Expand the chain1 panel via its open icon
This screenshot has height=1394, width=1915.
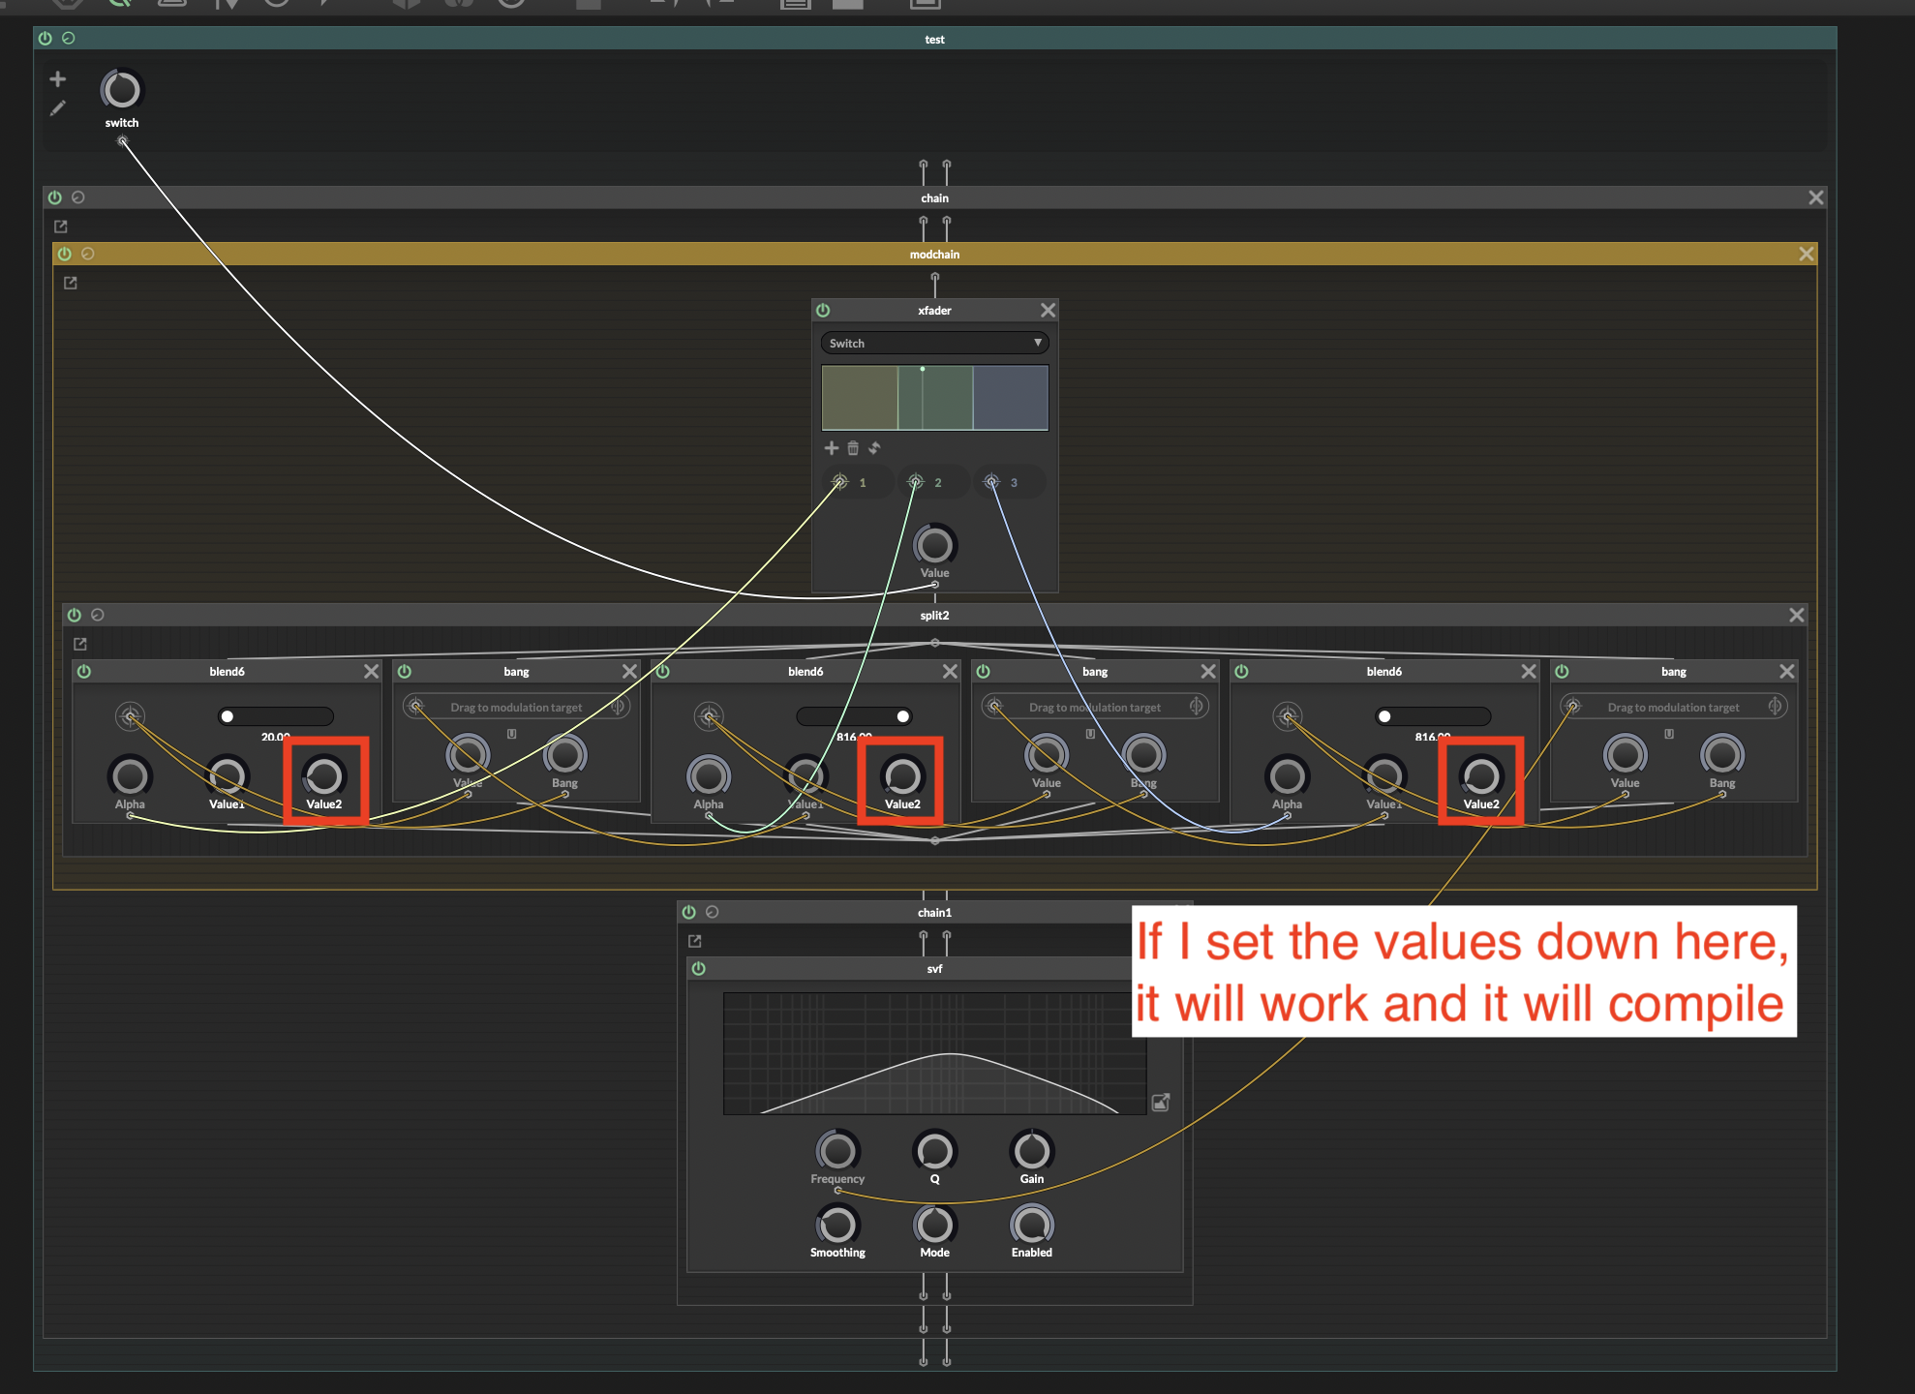[x=694, y=940]
